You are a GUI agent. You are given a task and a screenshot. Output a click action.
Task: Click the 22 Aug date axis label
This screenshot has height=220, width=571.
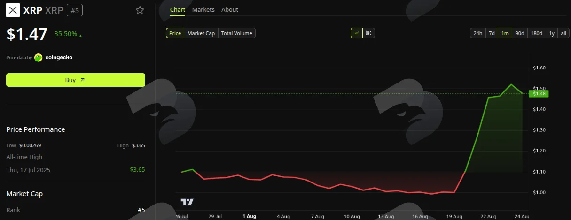pos(488,216)
